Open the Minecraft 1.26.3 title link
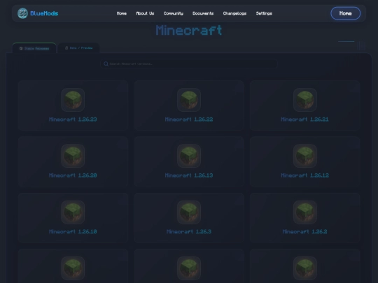The width and height of the screenshot is (378, 283). click(189, 232)
